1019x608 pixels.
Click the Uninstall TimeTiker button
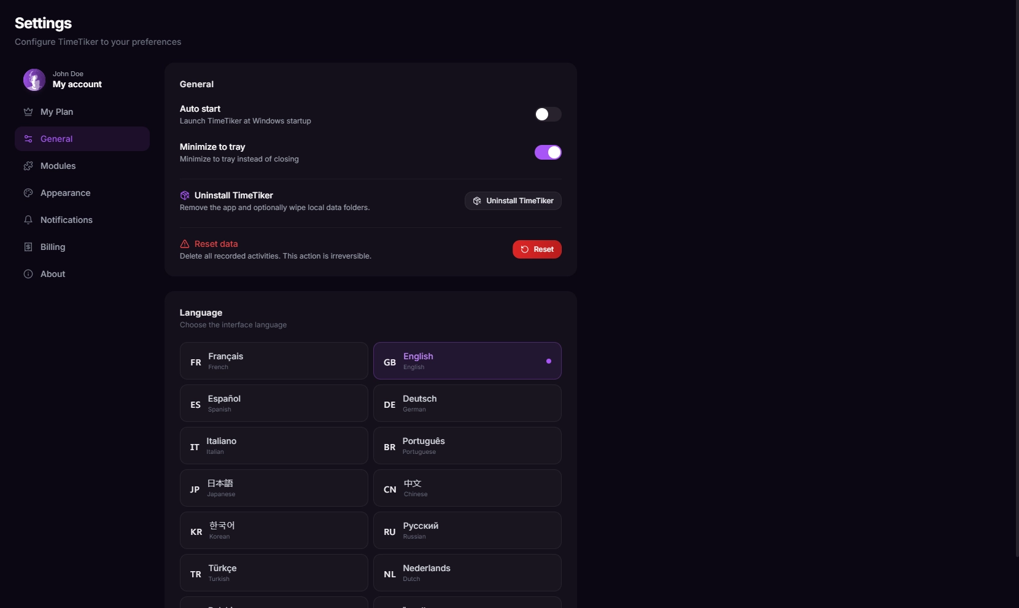[x=513, y=201]
